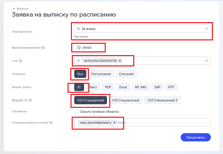The height and width of the screenshot is (154, 223).
Task: Choose Excel file format
Action: (123, 87)
